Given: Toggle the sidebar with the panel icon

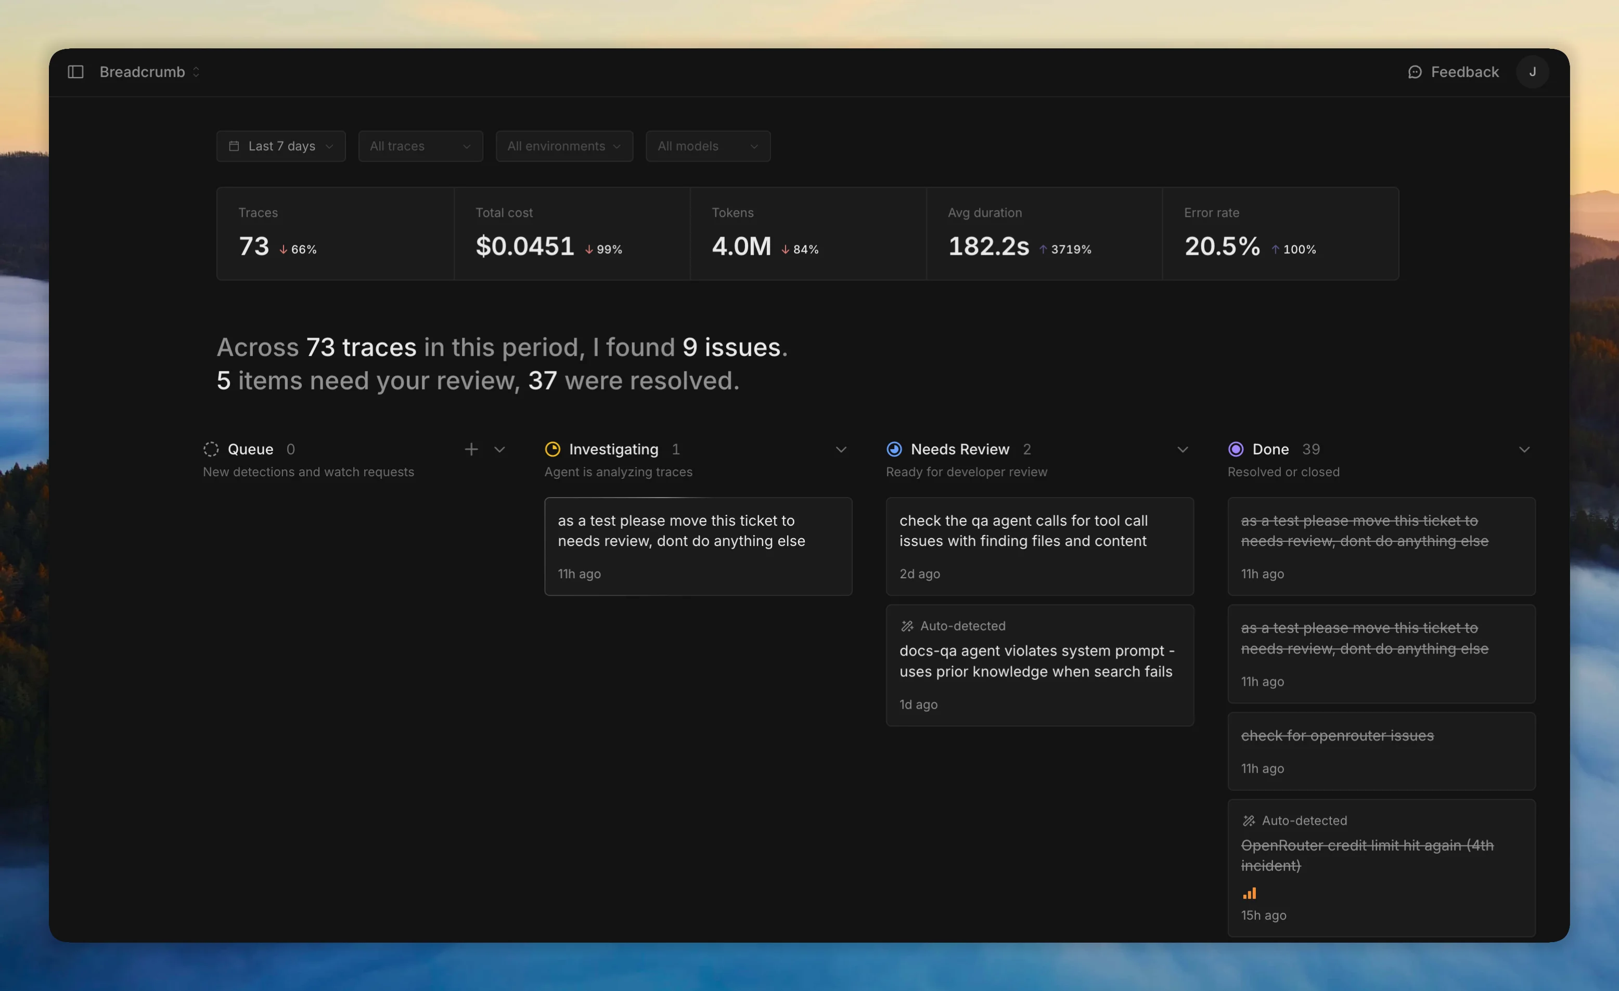Looking at the screenshot, I should (x=75, y=72).
